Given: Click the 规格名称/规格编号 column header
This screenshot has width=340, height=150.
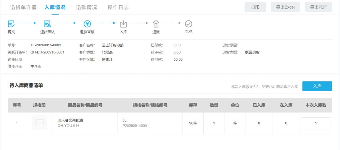Looking at the screenshot, I should point(150,105).
